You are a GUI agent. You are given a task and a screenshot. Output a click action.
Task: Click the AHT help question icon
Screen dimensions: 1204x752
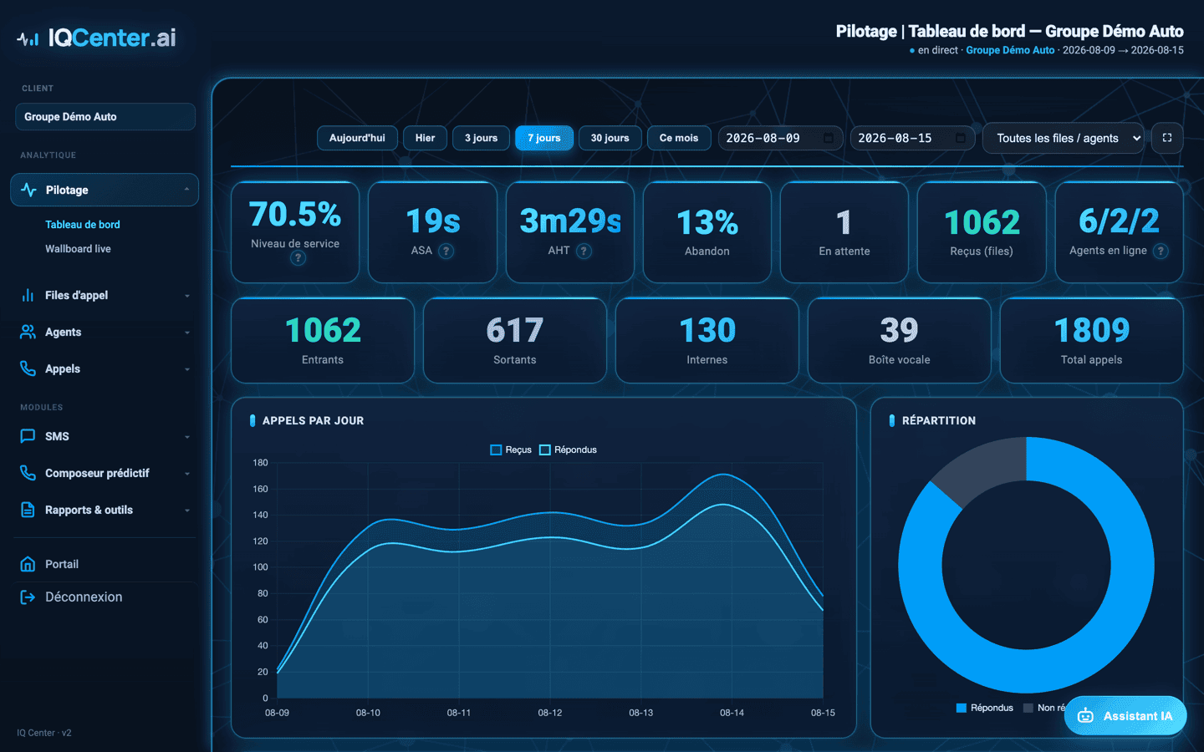(x=584, y=251)
